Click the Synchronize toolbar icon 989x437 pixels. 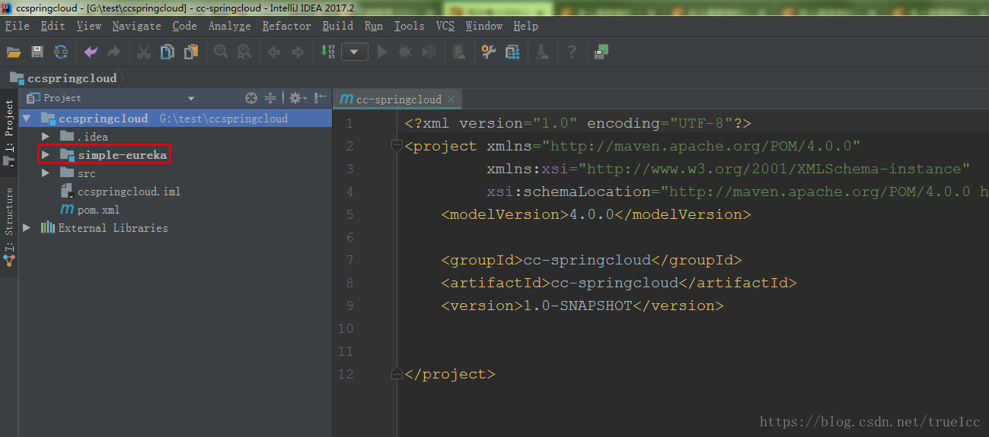(x=61, y=52)
